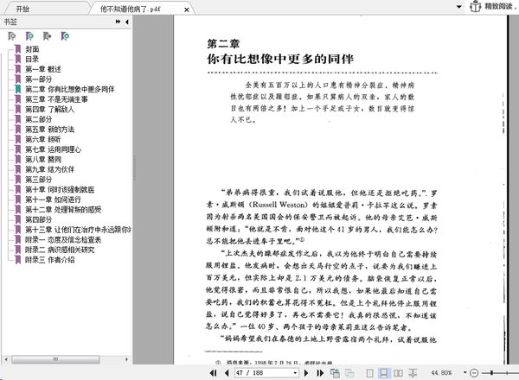The image size is (519, 380).
Task: Open the tab list dropdown arrow at top
Action: point(459,7)
